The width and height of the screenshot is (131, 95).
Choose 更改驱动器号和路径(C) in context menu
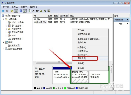point(90,39)
